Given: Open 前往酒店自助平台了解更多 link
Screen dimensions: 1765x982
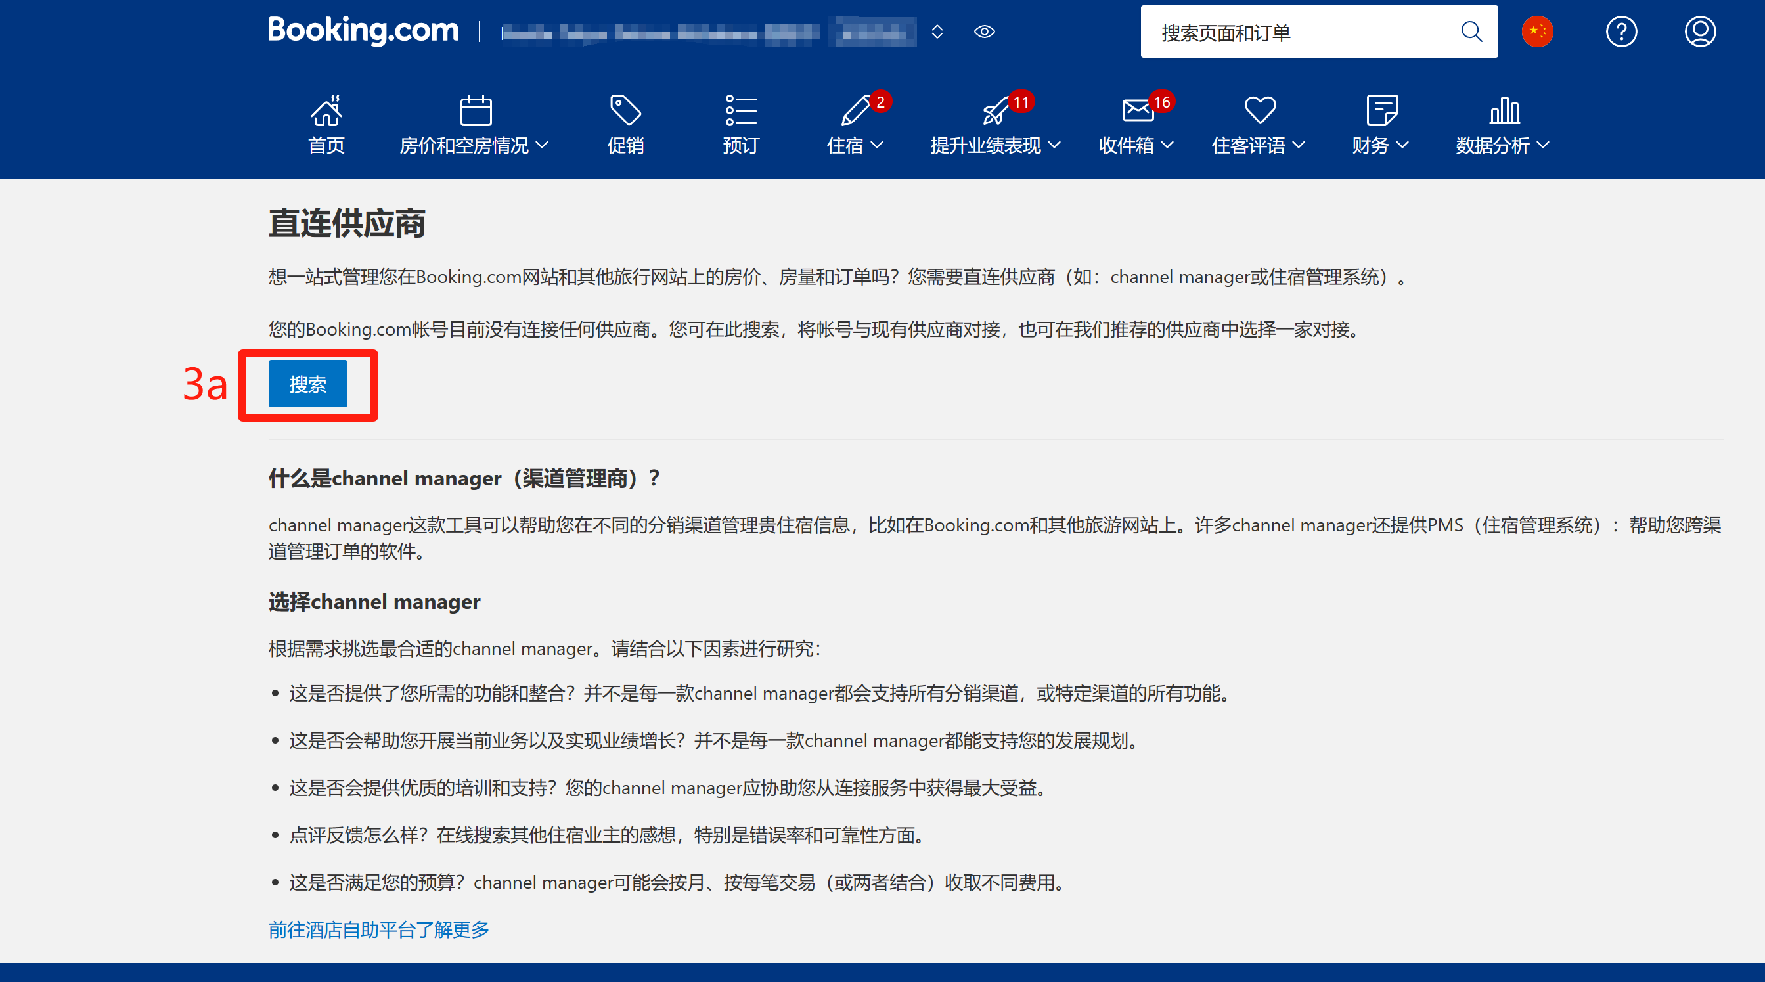Looking at the screenshot, I should pos(379,930).
